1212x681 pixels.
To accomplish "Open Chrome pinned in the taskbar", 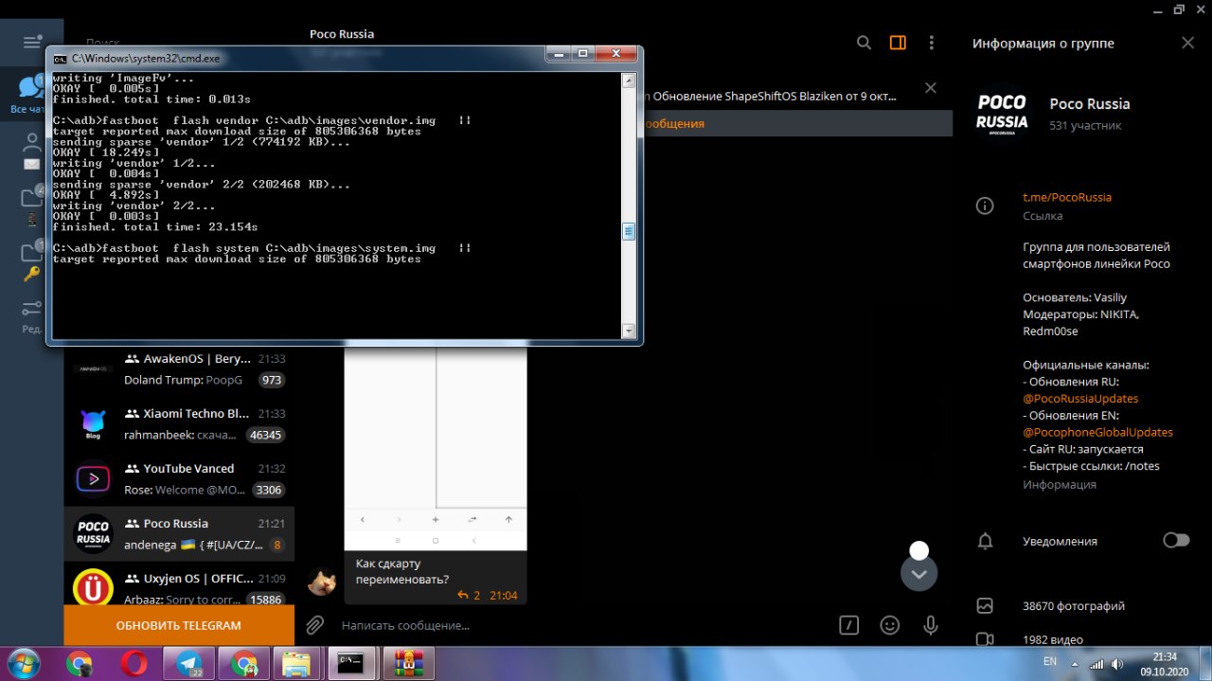I will [80, 663].
